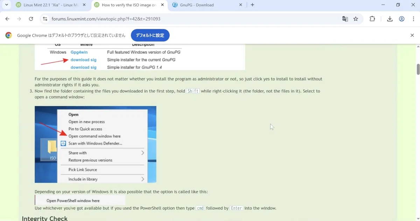Reload the current page
Viewport: 420px width, 221px height.
point(31,19)
